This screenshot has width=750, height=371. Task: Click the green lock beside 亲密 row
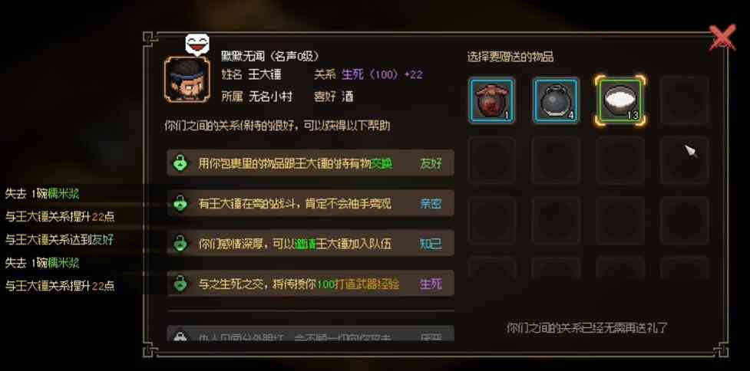coord(180,203)
